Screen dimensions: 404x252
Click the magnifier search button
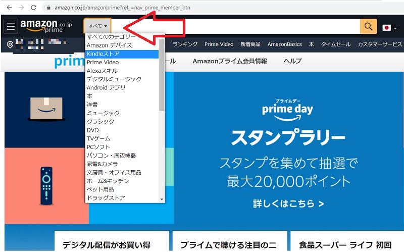pyautogui.click(x=368, y=26)
